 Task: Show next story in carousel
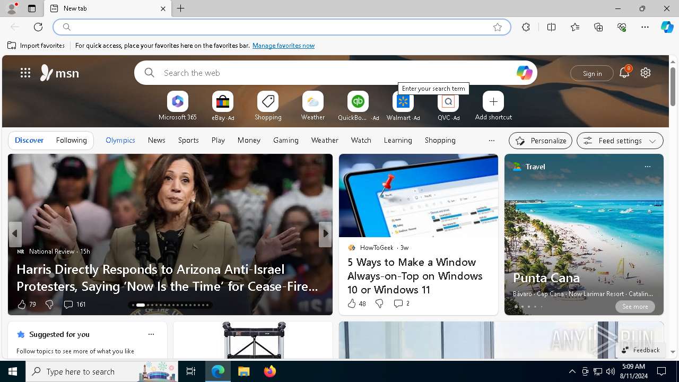tap(325, 233)
